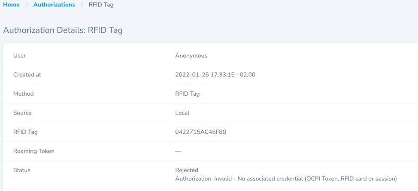
Task: Click the Authorization: Invalid reason message
Action: point(286,179)
